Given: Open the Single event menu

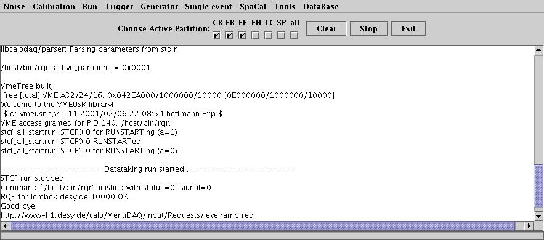Looking at the screenshot, I should (x=208, y=7).
